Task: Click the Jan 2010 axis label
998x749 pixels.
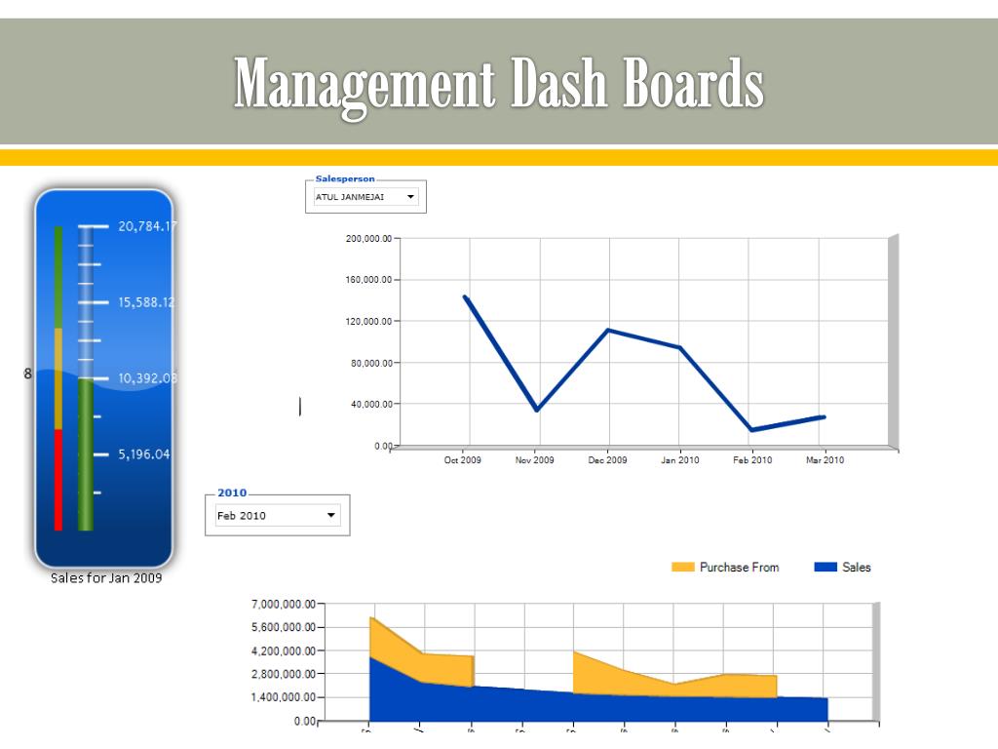Action: (x=679, y=460)
